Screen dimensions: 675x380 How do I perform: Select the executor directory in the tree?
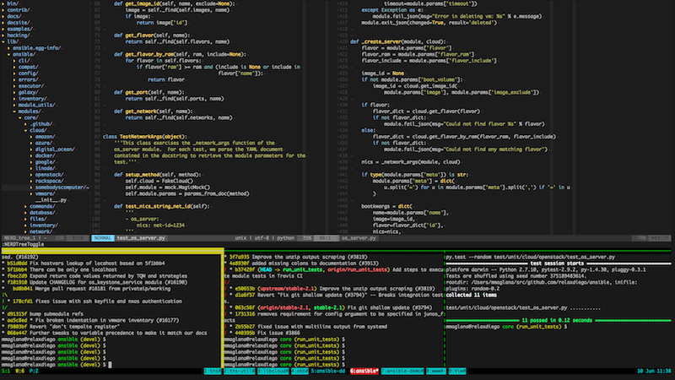[31, 86]
